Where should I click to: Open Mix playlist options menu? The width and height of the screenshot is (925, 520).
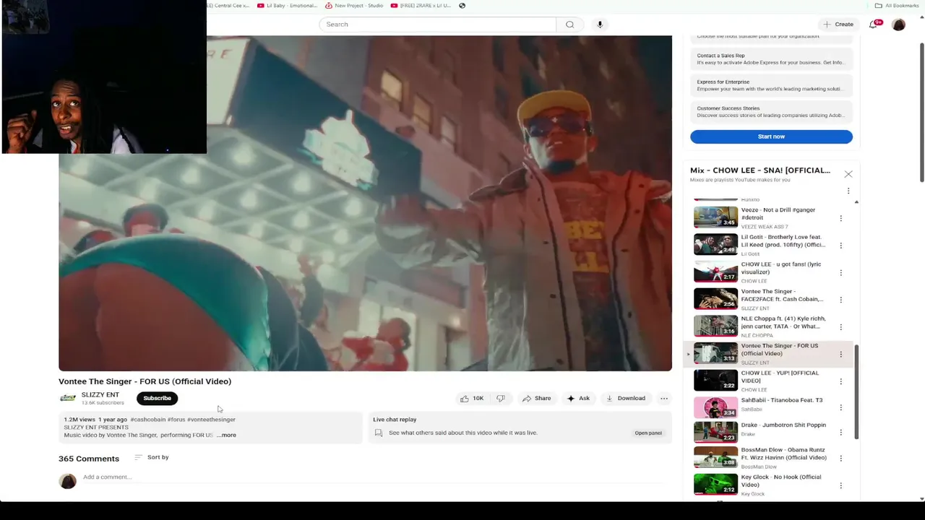click(848, 191)
